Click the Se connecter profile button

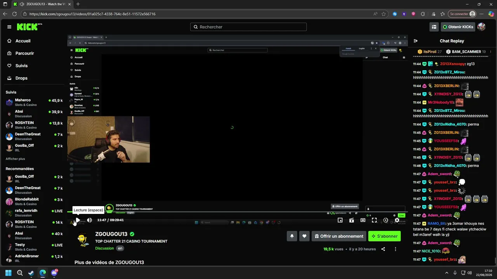[x=462, y=14]
